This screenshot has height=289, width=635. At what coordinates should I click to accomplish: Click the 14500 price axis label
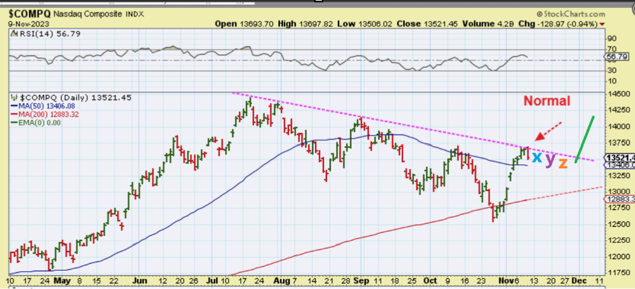pos(618,95)
